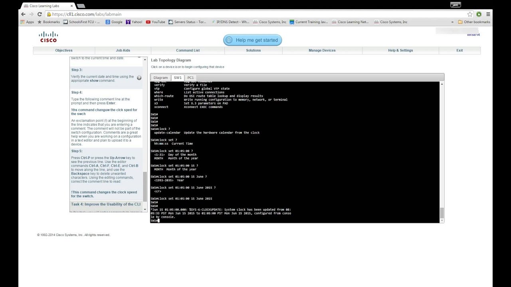This screenshot has width=511, height=287.
Task: Click the browser address bar URL
Action: [87, 14]
